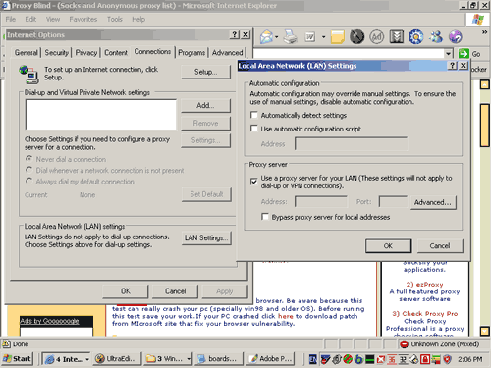Select Always dial my default connection
491x368 pixels.
[x=28, y=181]
